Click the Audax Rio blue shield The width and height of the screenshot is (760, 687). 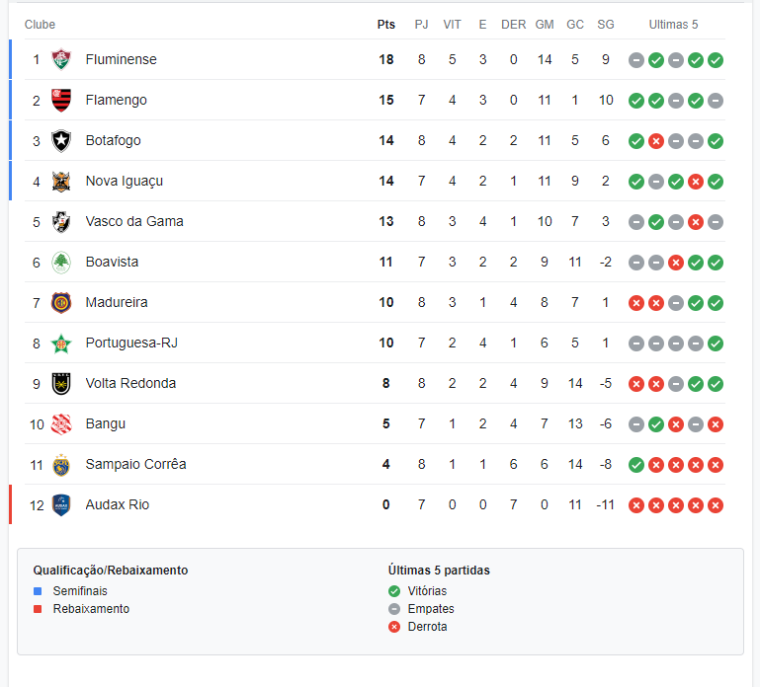(61, 505)
